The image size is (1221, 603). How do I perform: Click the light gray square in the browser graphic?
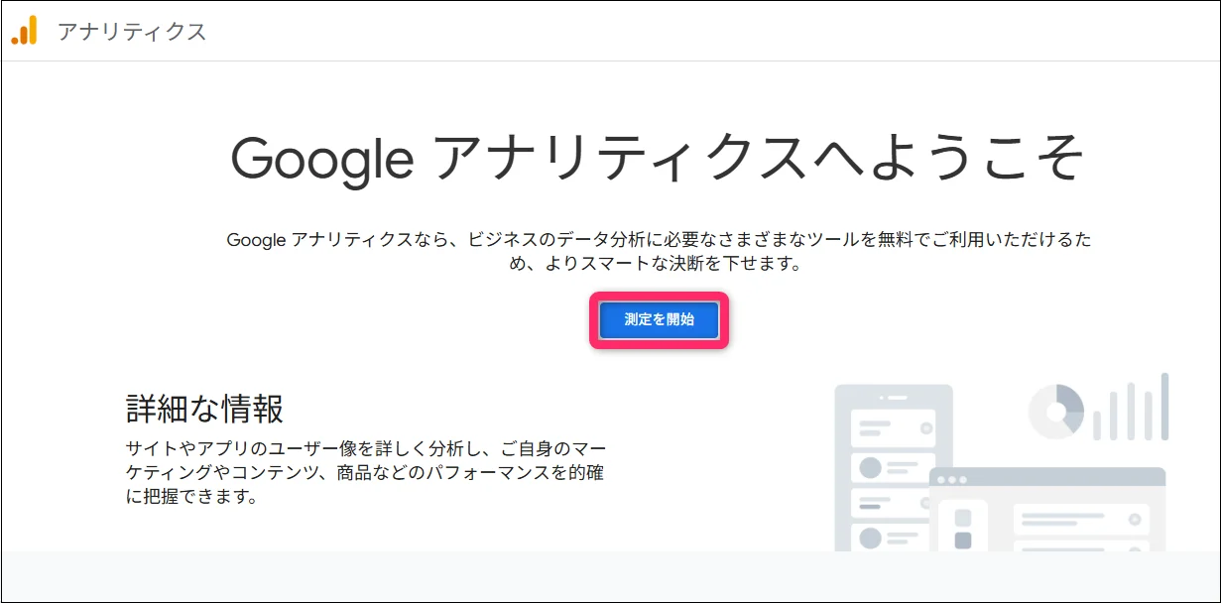tap(962, 518)
